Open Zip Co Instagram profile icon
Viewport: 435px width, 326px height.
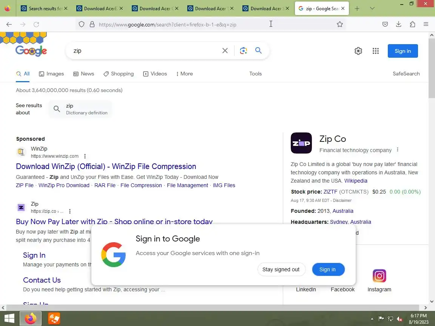pos(379,276)
